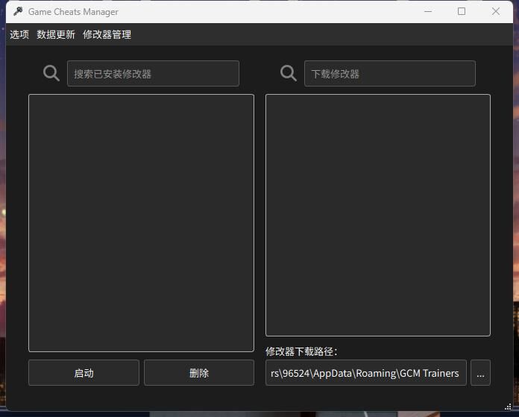The height and width of the screenshot is (417, 519).
Task: Open folder browser with the "..." button
Action: coord(480,373)
